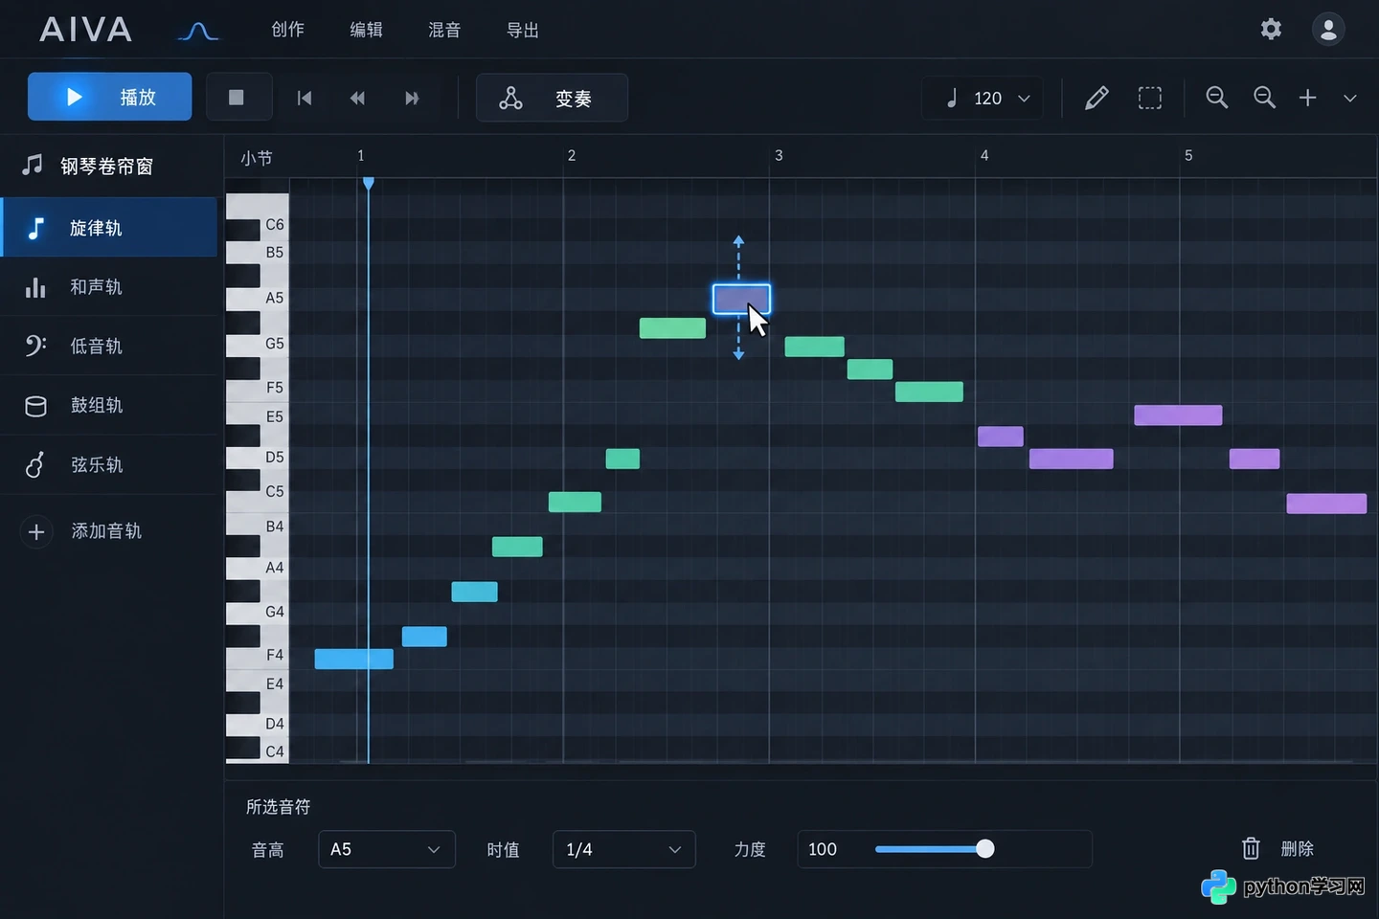This screenshot has height=919, width=1379.
Task: Click the 变奏 variation button
Action: pos(552,98)
